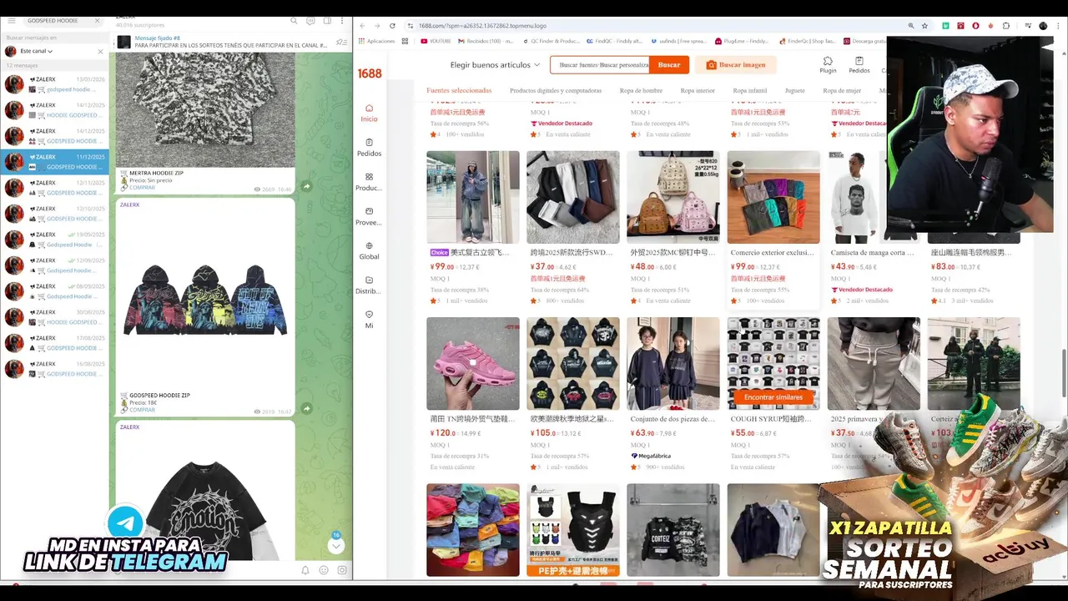Close the Este canal search filter

pos(100,51)
